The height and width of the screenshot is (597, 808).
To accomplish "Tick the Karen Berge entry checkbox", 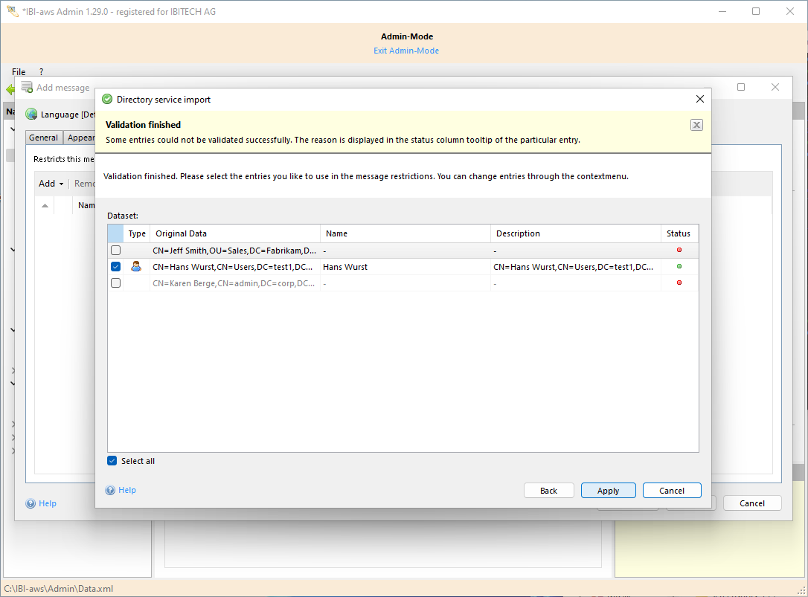I will pyautogui.click(x=115, y=283).
